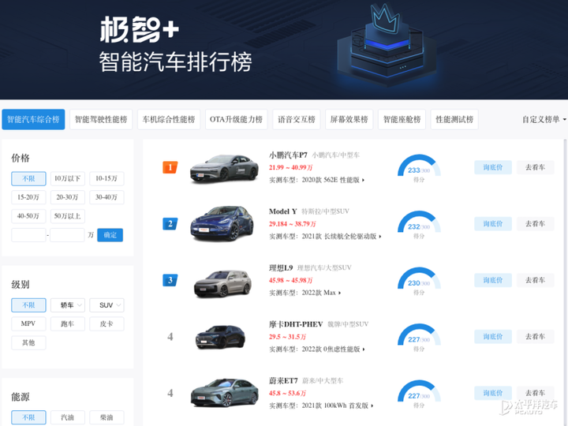Switch to the 性能测试榜 tab
The width and height of the screenshot is (568, 426).
[x=454, y=119]
